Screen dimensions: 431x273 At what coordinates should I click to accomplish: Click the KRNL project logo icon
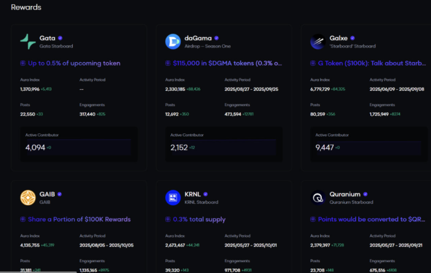point(173,198)
